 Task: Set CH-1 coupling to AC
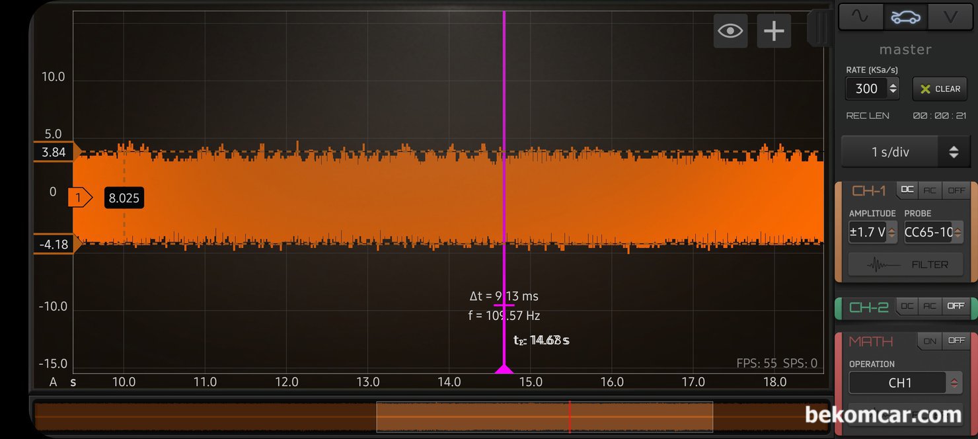pos(930,190)
